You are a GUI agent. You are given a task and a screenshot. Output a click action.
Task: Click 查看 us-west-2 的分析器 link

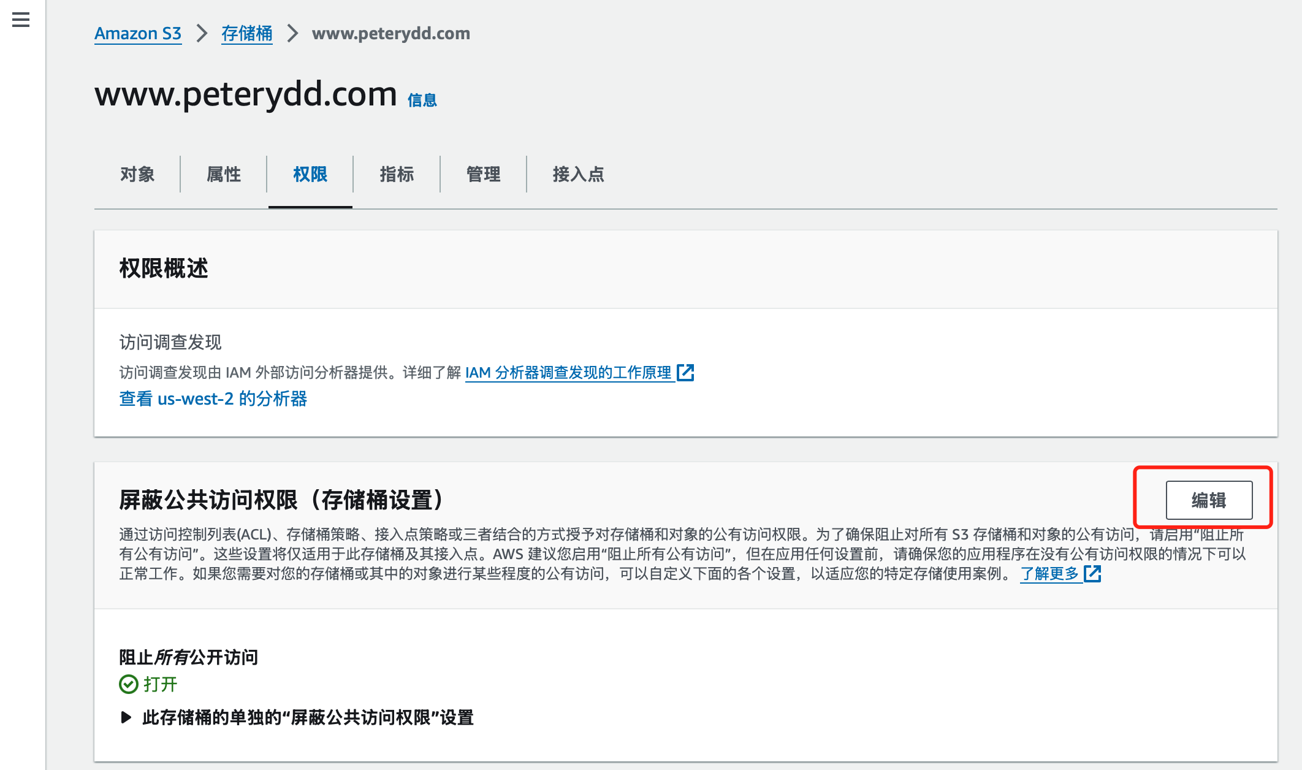click(x=213, y=398)
